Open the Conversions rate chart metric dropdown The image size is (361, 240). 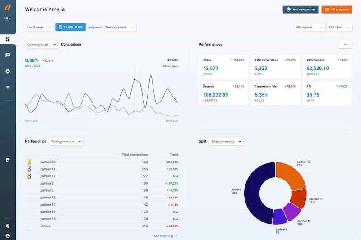point(42,44)
